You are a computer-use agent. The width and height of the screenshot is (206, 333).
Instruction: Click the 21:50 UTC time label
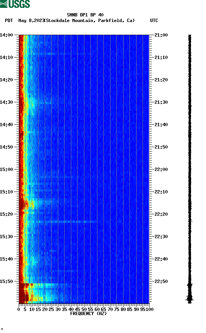[161, 147]
